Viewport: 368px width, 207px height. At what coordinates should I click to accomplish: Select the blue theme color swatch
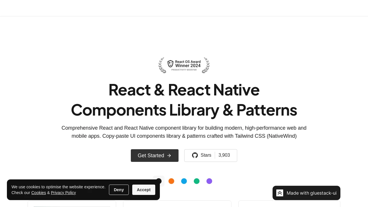(184, 181)
